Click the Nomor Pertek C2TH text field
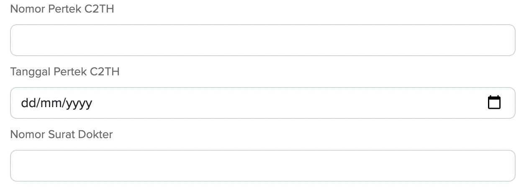The width and height of the screenshot is (524, 190). pyautogui.click(x=262, y=40)
